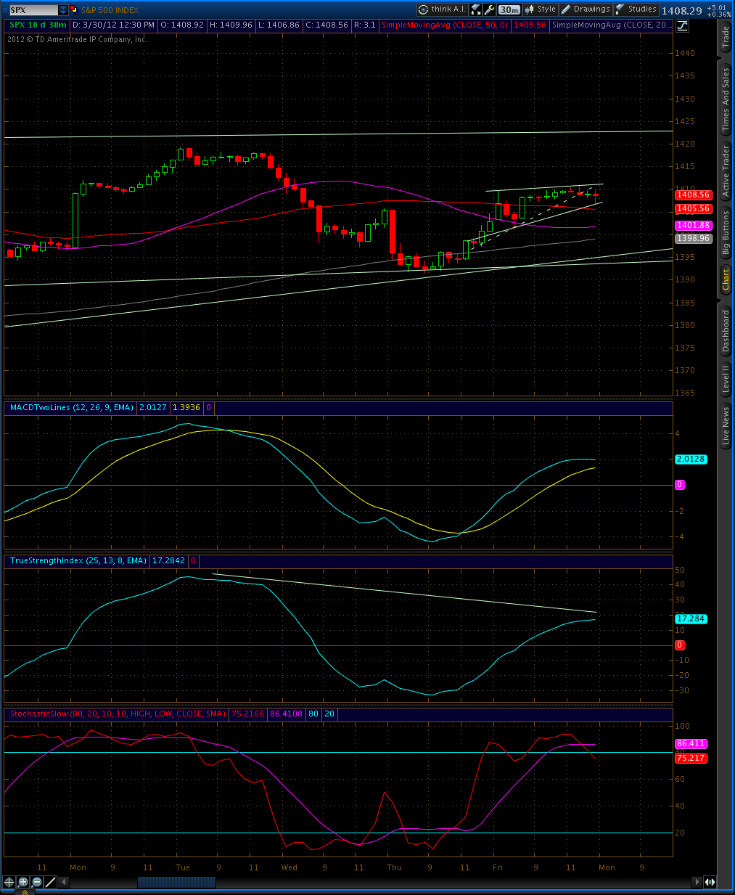
Task: Select the Times And Sales side tab
Action: coord(726,99)
